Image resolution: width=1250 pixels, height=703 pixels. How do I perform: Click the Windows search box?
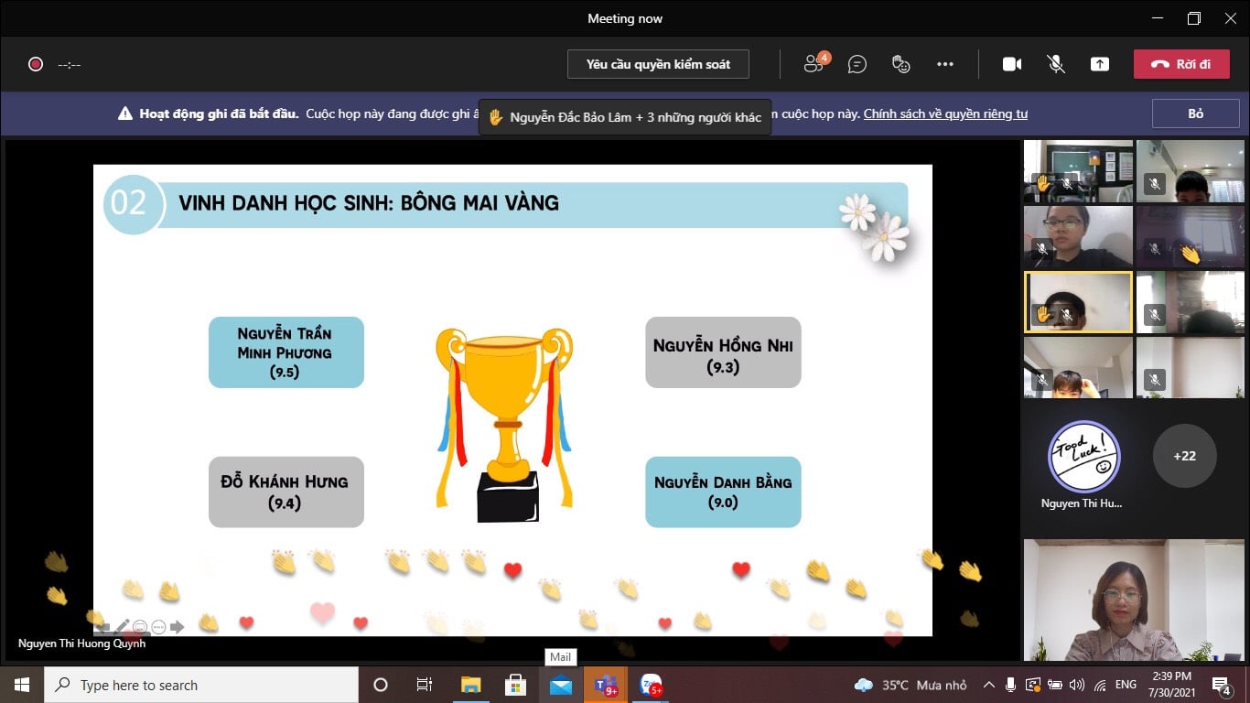pos(201,685)
